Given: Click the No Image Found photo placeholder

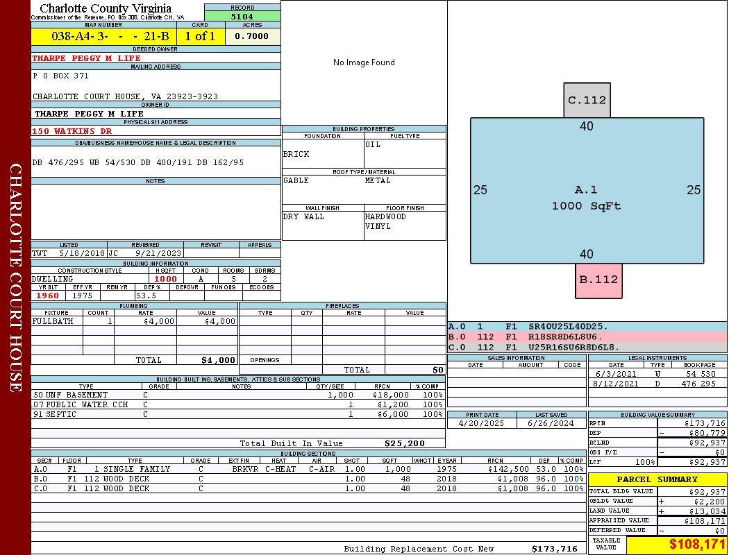Looking at the screenshot, I should pos(364,62).
